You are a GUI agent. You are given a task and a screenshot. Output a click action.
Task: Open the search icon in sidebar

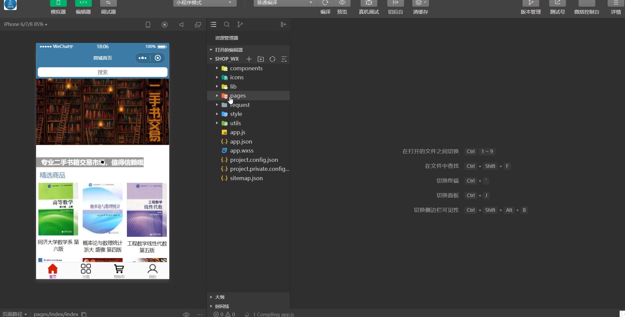point(227,24)
